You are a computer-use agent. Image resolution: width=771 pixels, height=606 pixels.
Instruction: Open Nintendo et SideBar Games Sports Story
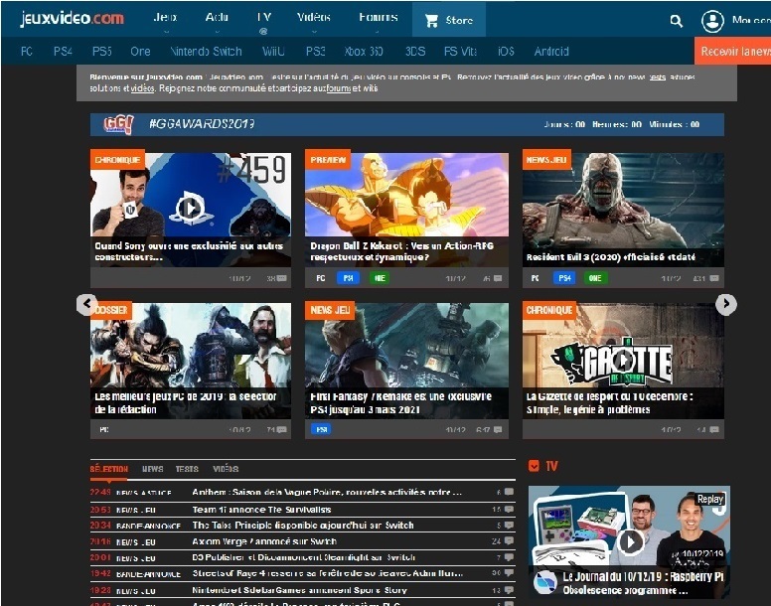click(299, 590)
